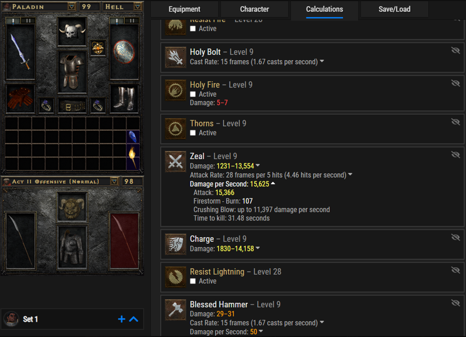Hide the Zeal skill with eye icon
The image size is (466, 337).
456,155
